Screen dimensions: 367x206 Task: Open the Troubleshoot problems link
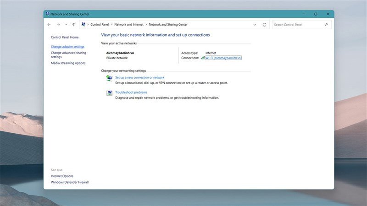131,92
